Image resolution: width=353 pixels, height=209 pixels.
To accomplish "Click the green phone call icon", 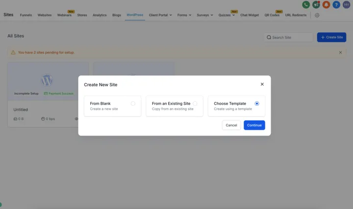I will tap(306, 5).
